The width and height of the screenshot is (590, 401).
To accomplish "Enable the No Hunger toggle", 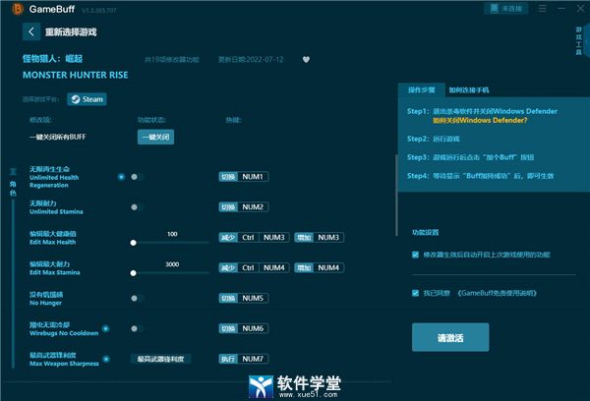I will click(137, 298).
